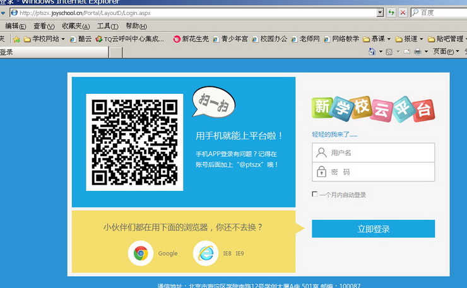Image resolution: width=467 pixels, height=288 pixels.
Task: Click the 立即登录 login button
Action: 373,229
